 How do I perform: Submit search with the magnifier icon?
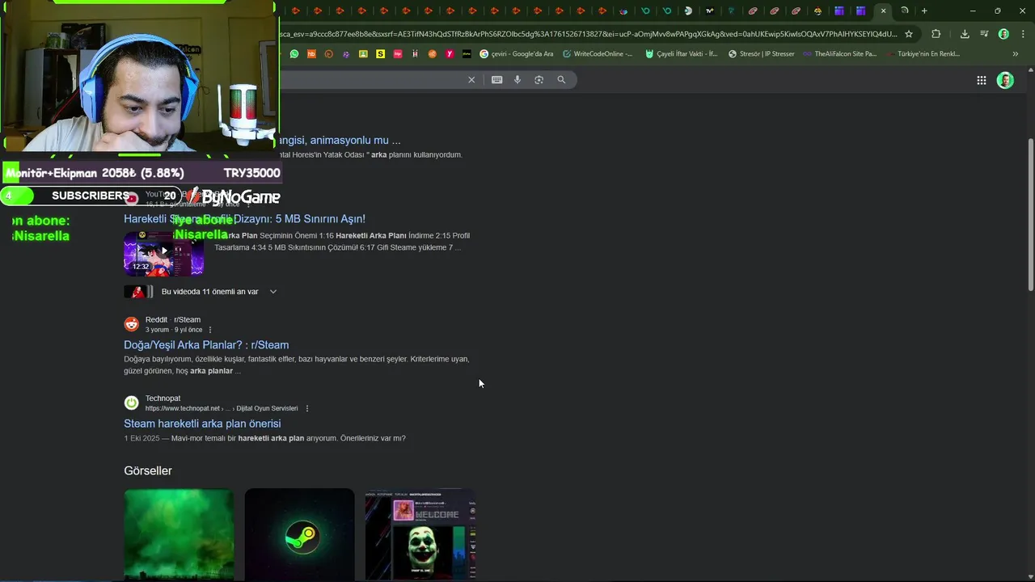pos(561,79)
